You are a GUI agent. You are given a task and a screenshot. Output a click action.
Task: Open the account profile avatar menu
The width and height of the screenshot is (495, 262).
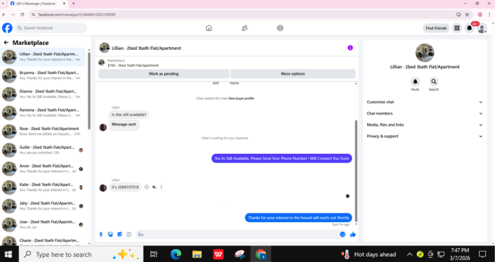tap(482, 28)
